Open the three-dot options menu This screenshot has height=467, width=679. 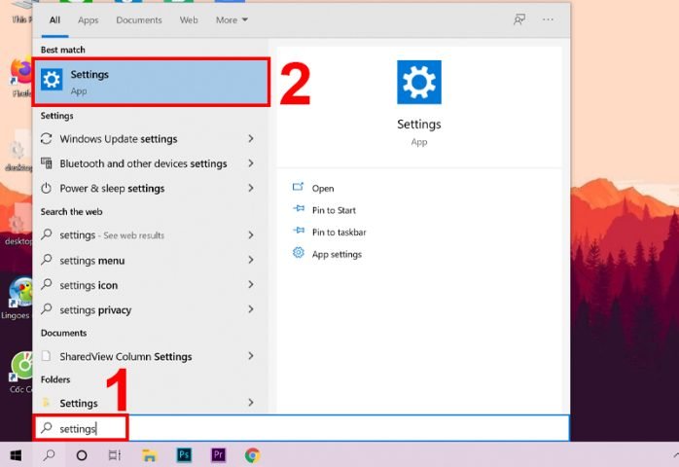click(549, 19)
